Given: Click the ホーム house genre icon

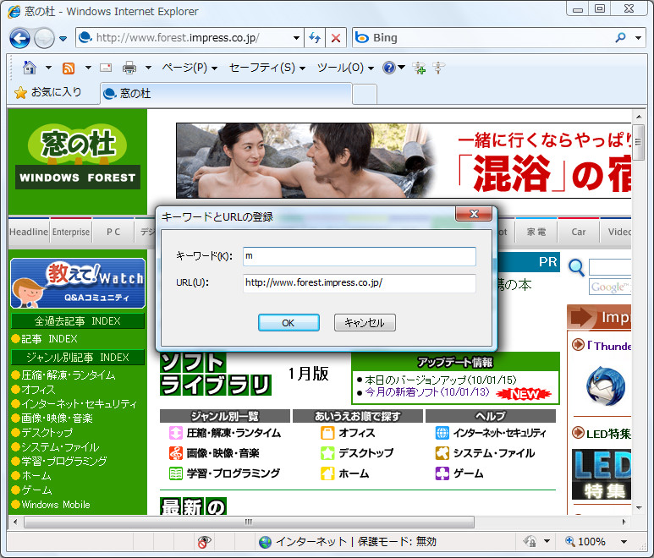Looking at the screenshot, I should [327, 473].
